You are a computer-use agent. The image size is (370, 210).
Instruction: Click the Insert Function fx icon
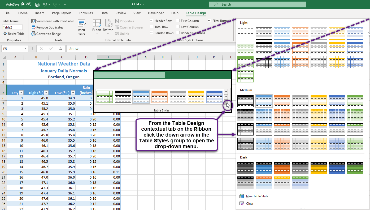point(60,49)
